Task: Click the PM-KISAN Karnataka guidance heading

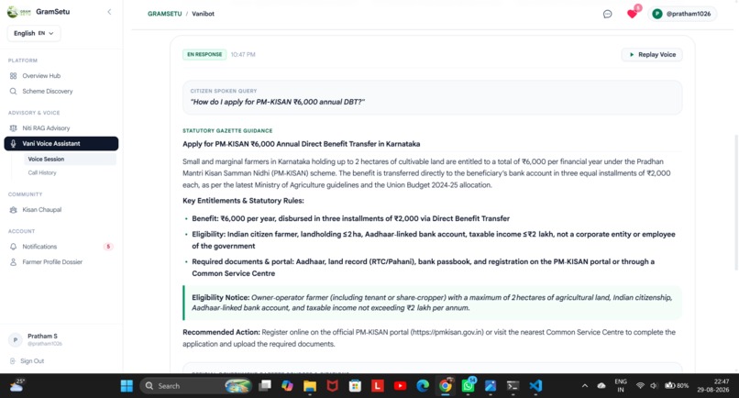Action: tap(301, 144)
